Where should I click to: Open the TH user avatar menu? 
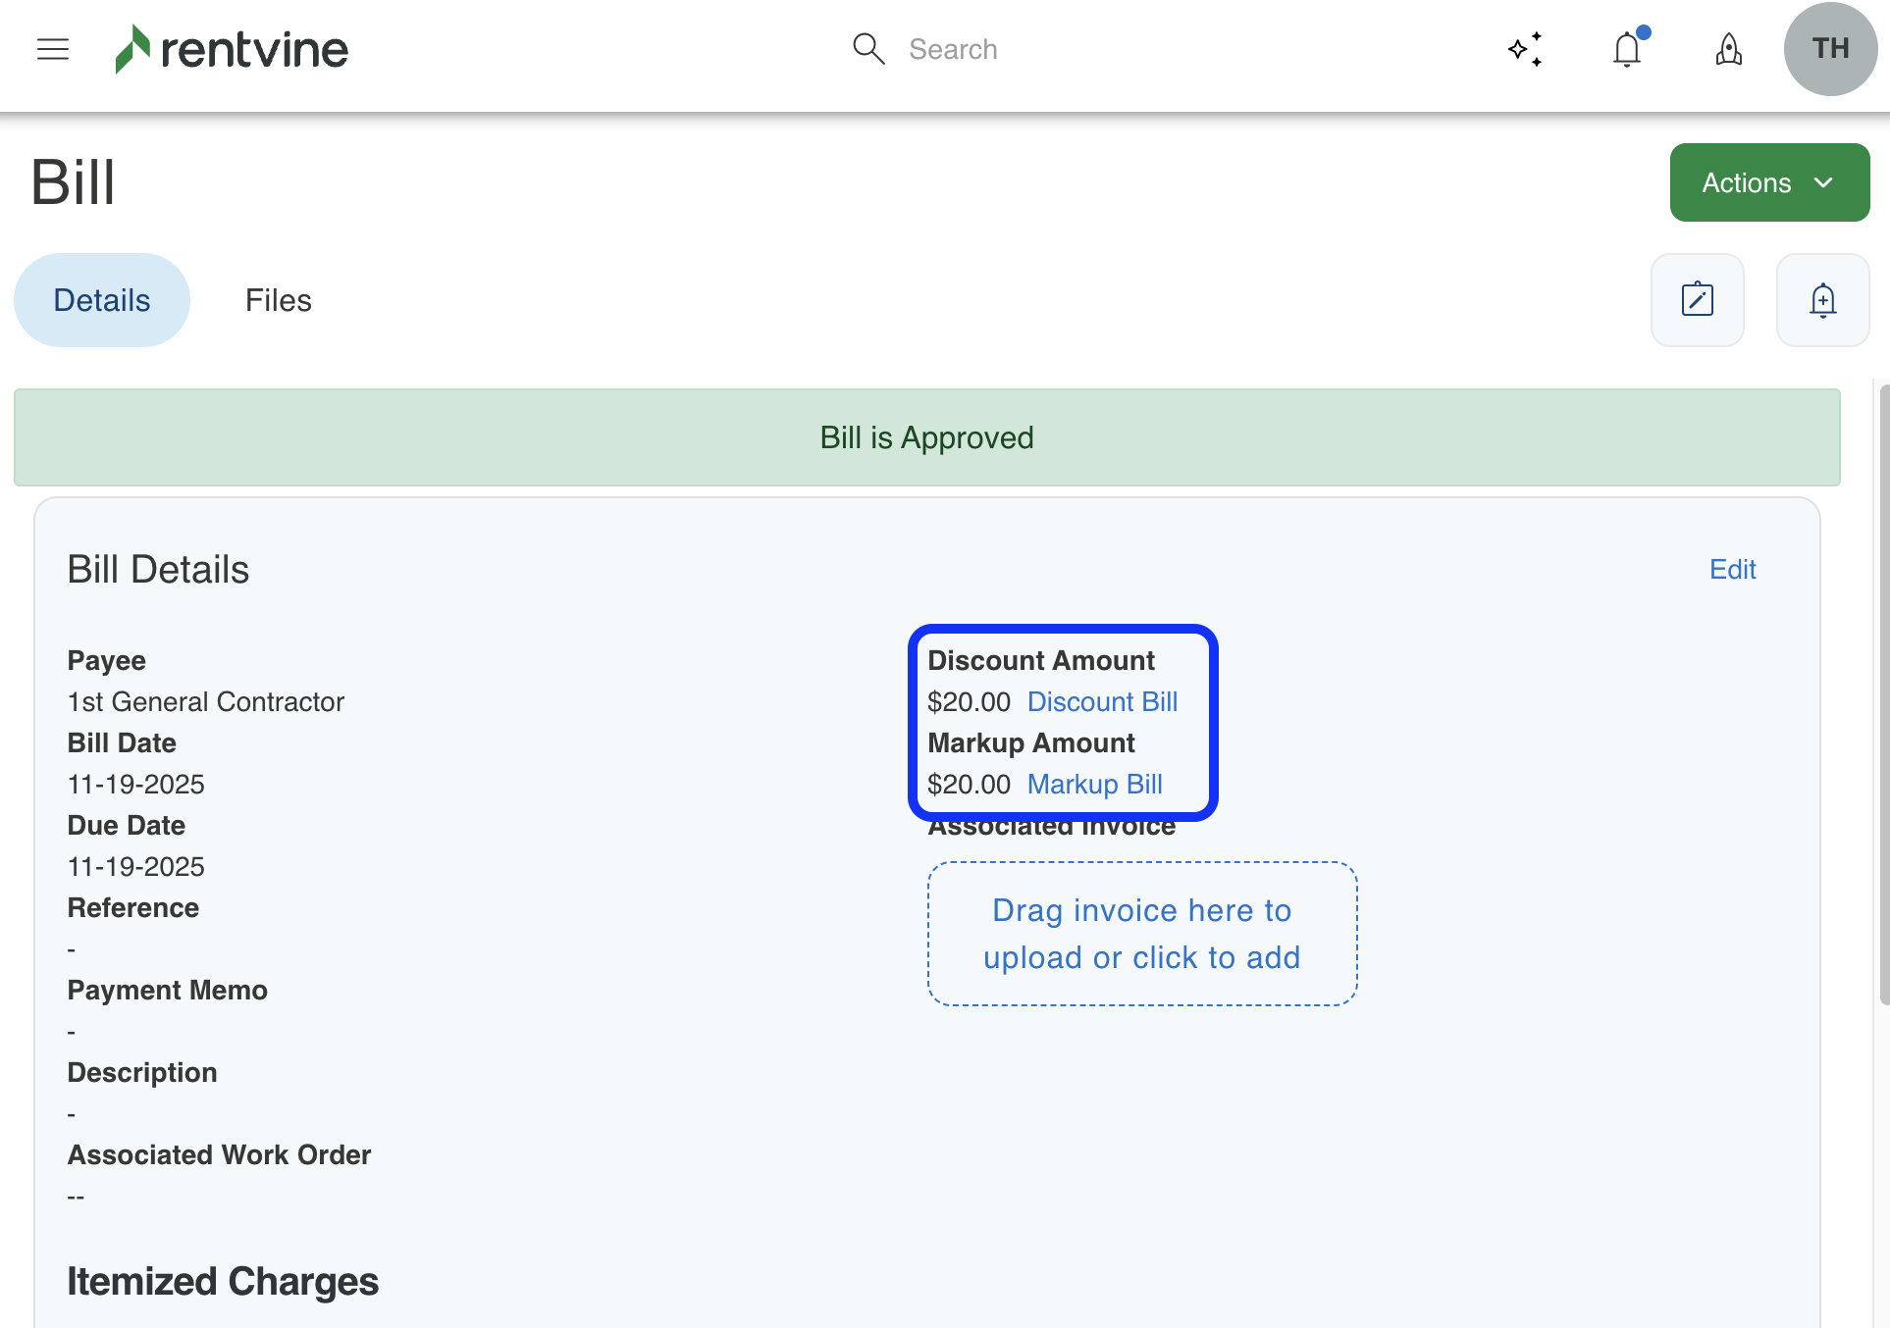pos(1830,49)
